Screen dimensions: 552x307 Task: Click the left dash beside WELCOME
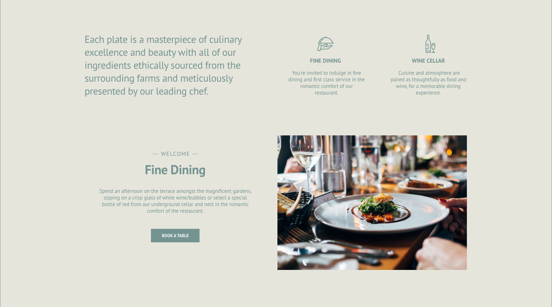(x=156, y=154)
